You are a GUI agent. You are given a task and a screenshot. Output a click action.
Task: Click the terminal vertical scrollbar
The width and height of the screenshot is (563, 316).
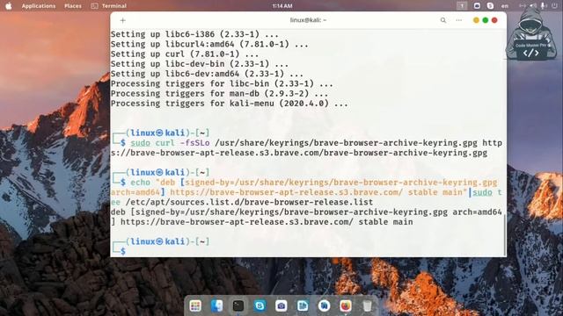[505, 234]
